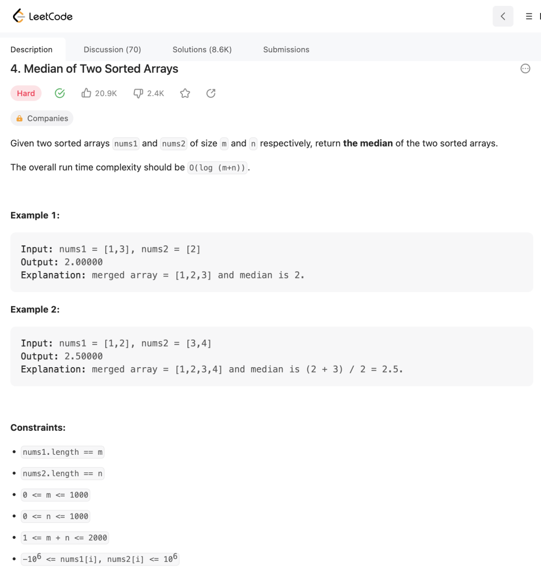The width and height of the screenshot is (541, 583).
Task: Click the green solved checkmark icon
Action: [x=60, y=93]
